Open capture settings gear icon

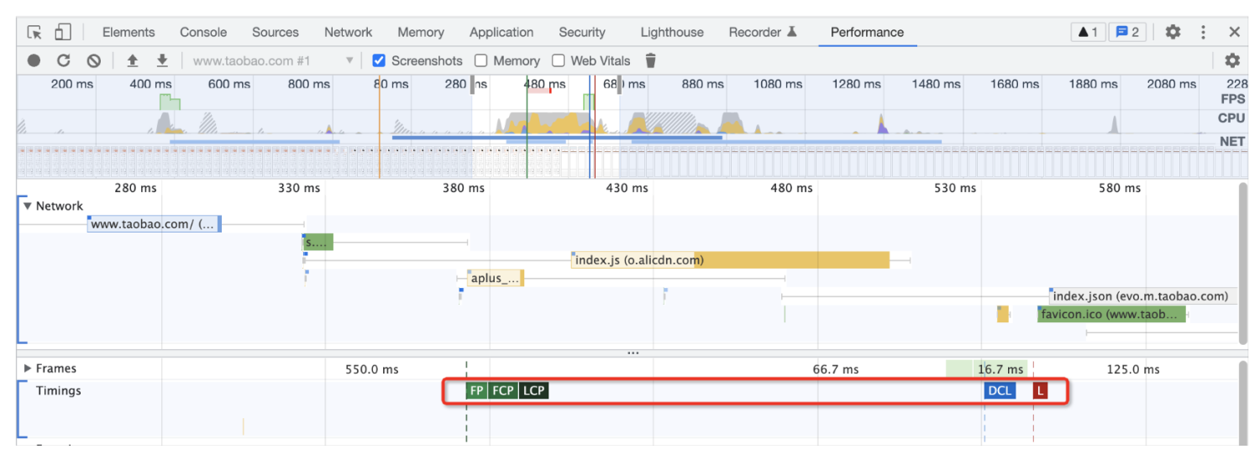1232,60
